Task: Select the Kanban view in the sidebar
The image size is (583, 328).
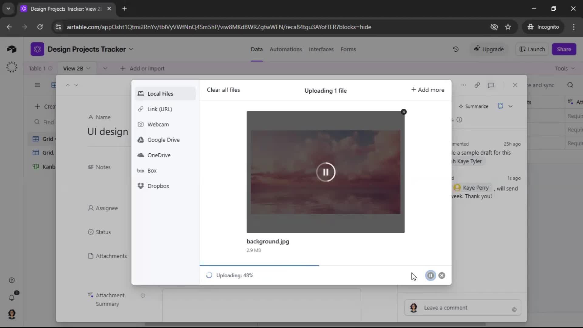Action: click(x=44, y=167)
